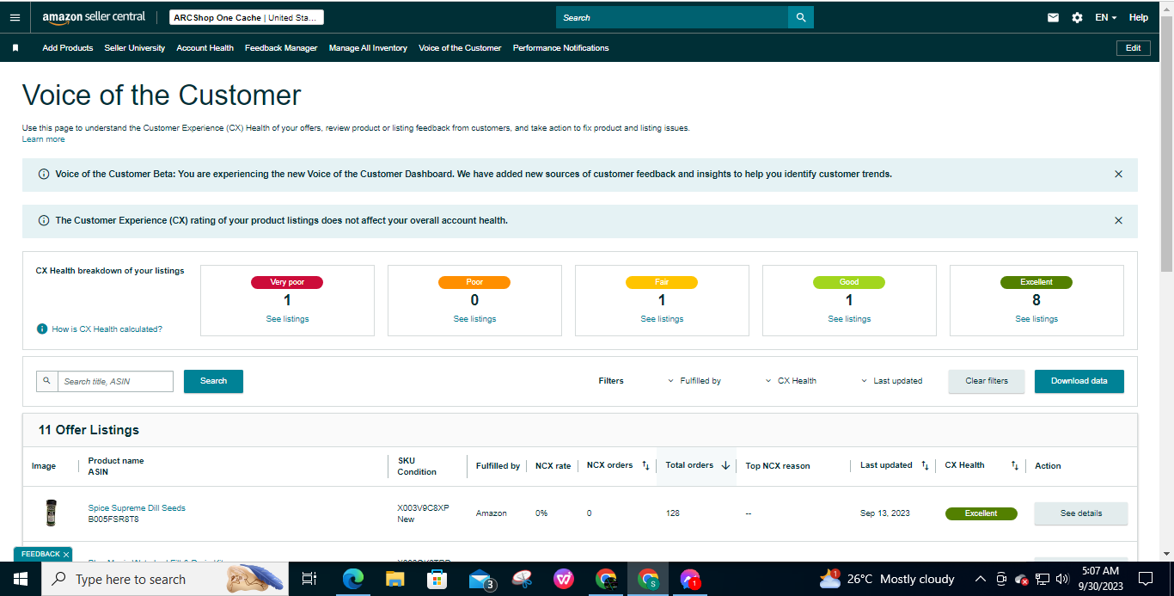Click the Help link in header
1174x596 pixels.
(1139, 17)
